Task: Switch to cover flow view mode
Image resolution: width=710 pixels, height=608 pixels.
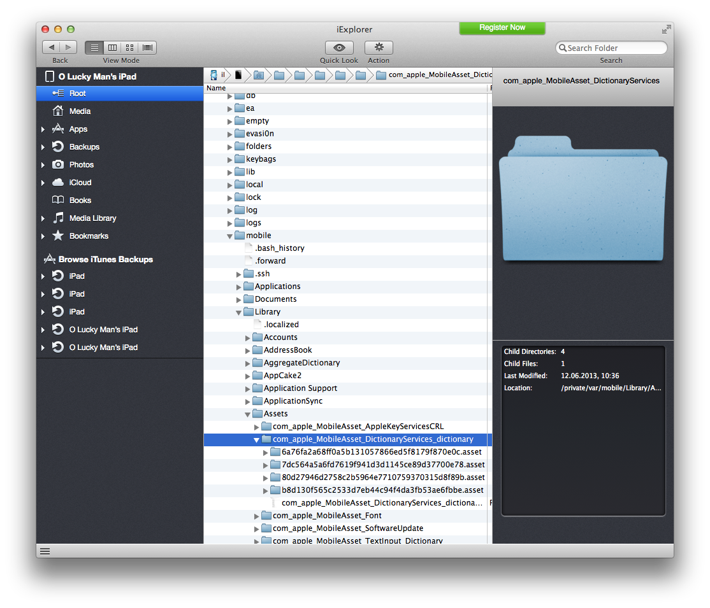Action: tap(147, 48)
